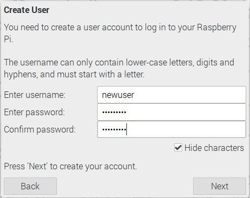This screenshot has height=198, width=250.
Task: Click the 'You need to create a user account' text
Action: [x=120, y=33]
